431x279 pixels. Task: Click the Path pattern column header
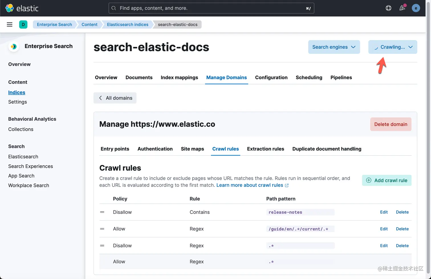[x=281, y=199]
